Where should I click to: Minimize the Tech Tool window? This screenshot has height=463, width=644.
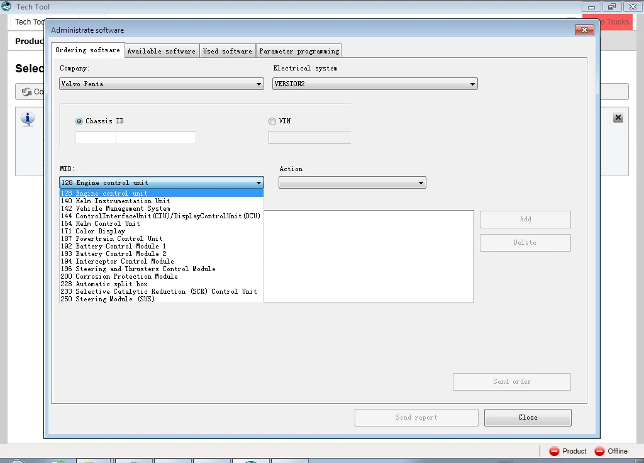pos(591,6)
